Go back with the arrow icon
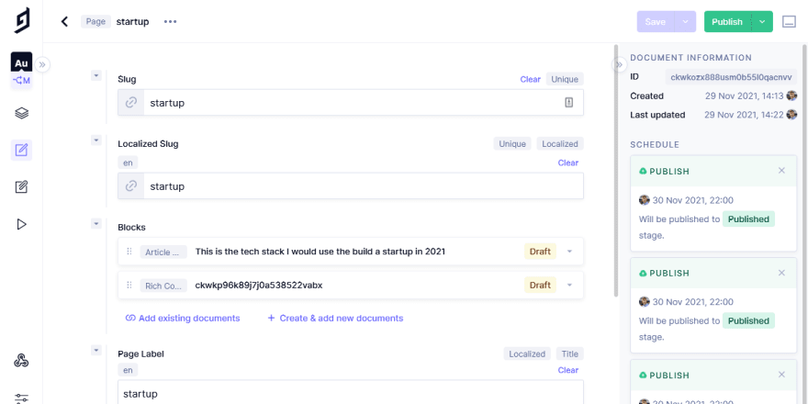Viewport: 808px width, 404px height. (64, 22)
